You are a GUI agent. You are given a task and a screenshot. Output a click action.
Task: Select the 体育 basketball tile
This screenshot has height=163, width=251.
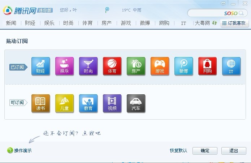112,66
